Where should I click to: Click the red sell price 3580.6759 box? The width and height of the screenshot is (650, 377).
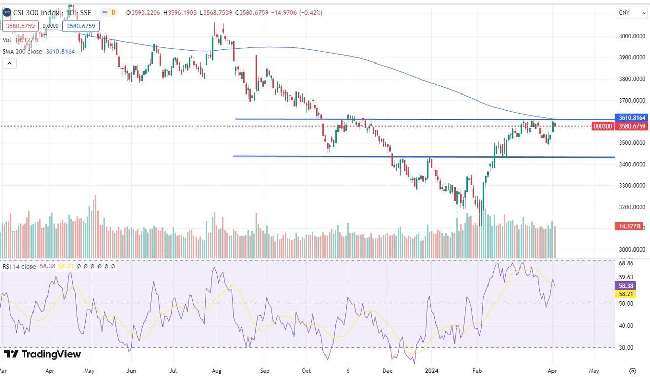20,26
